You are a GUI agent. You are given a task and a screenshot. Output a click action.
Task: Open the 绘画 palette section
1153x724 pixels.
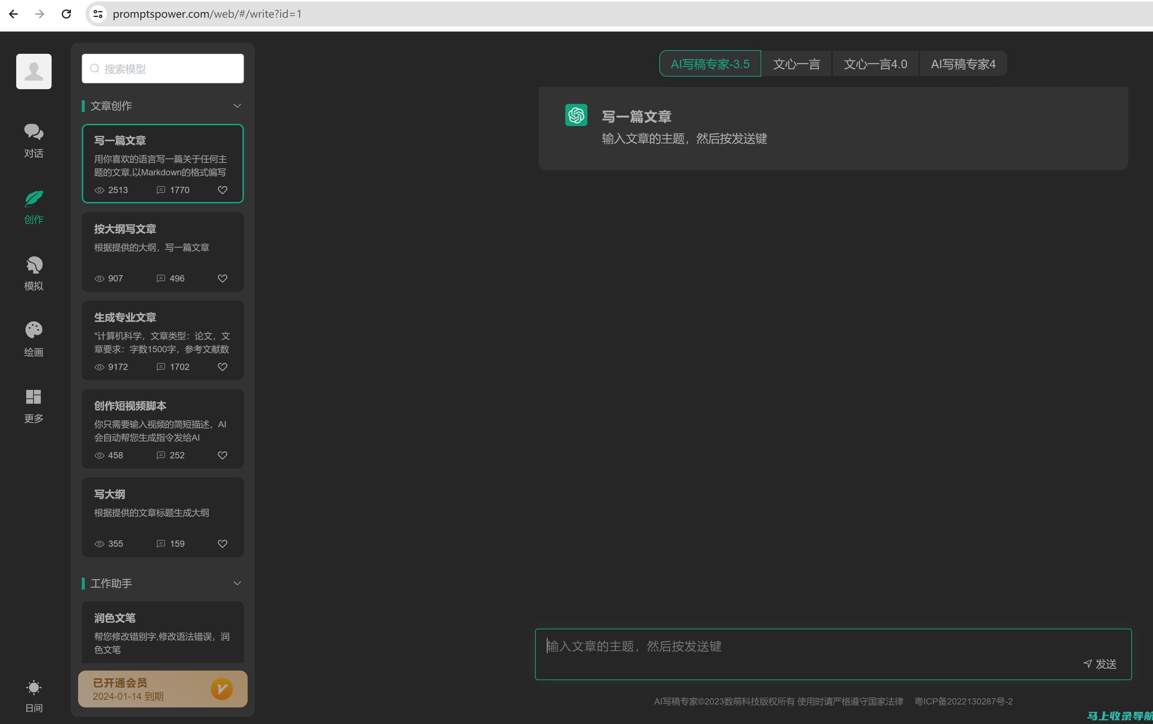point(34,339)
